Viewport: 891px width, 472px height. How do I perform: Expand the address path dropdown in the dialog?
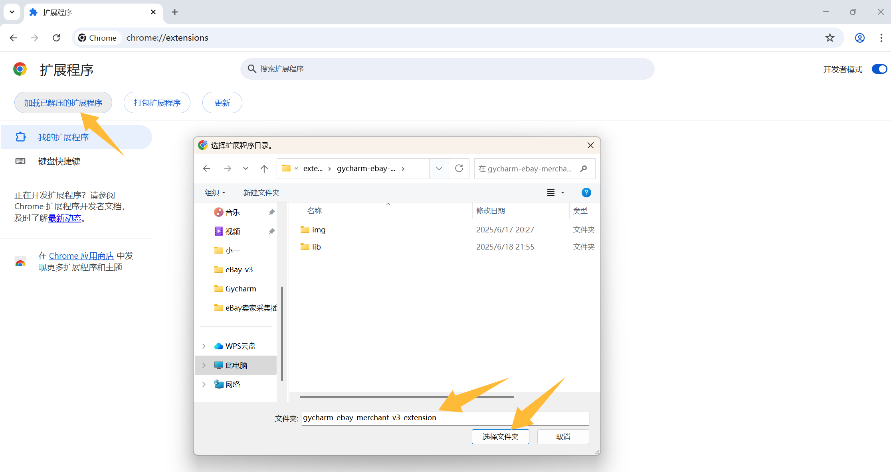tap(439, 168)
